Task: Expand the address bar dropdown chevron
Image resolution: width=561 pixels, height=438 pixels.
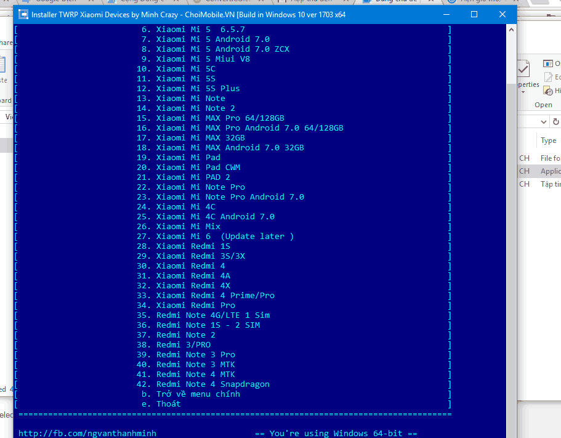Action: click(544, 122)
